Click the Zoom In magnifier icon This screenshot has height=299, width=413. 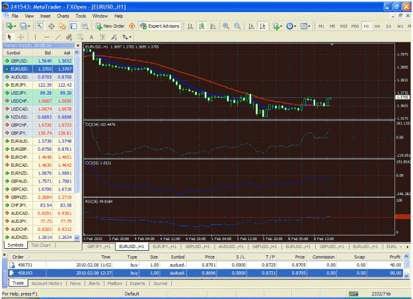coord(226,26)
